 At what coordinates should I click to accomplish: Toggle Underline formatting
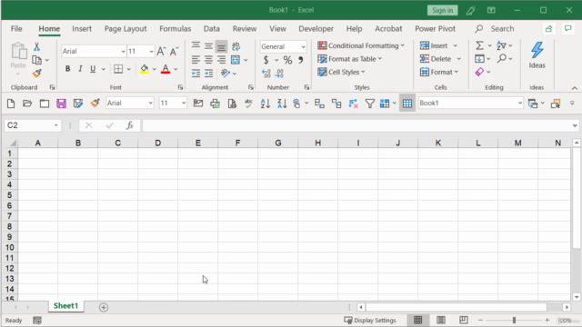[93, 69]
